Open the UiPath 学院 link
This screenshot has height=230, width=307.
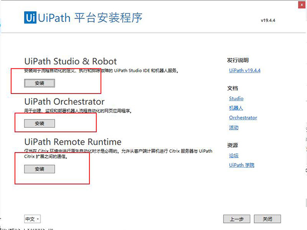tap(242, 165)
